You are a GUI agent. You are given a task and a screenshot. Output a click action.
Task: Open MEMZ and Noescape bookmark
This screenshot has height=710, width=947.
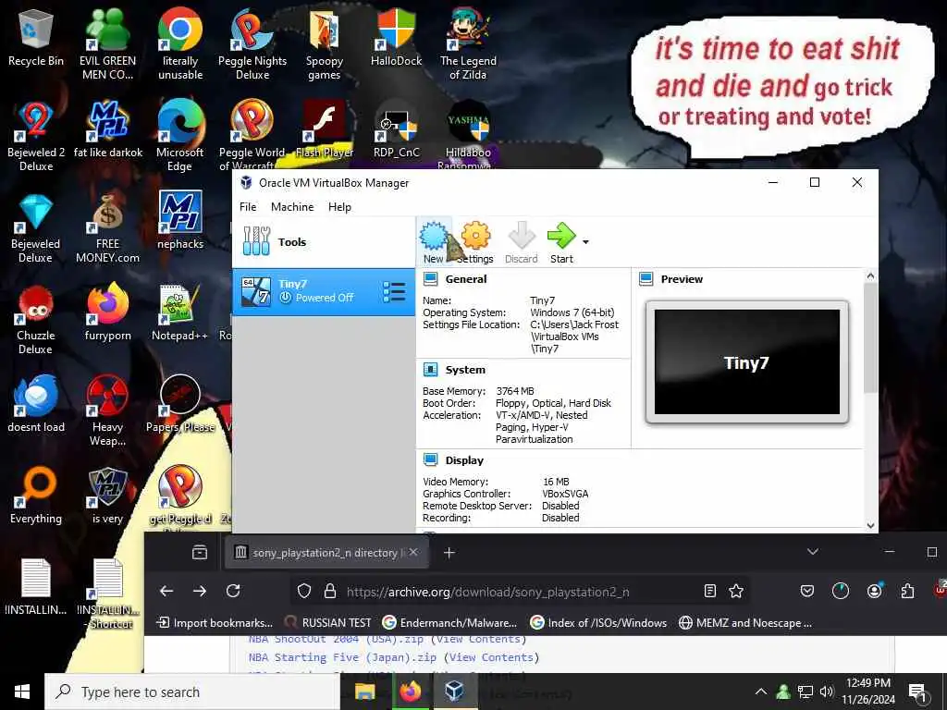click(x=745, y=622)
